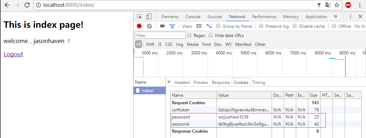Open the DevTools three-dot options menu
Viewport: 366px width, 138px height.
[x=350, y=17]
